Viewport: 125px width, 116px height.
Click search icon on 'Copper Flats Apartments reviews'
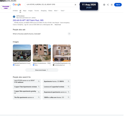(39, 87)
